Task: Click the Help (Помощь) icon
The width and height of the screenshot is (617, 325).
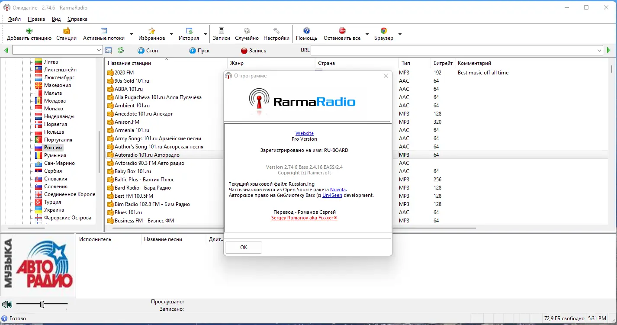Action: pyautogui.click(x=306, y=31)
